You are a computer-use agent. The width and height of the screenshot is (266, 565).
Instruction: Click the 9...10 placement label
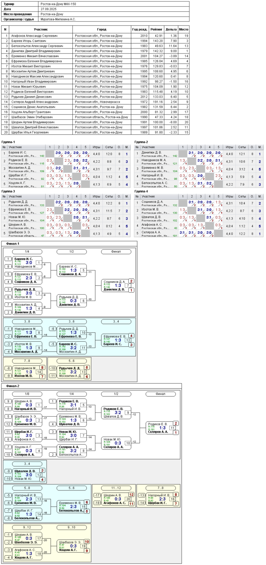[x=71, y=527]
